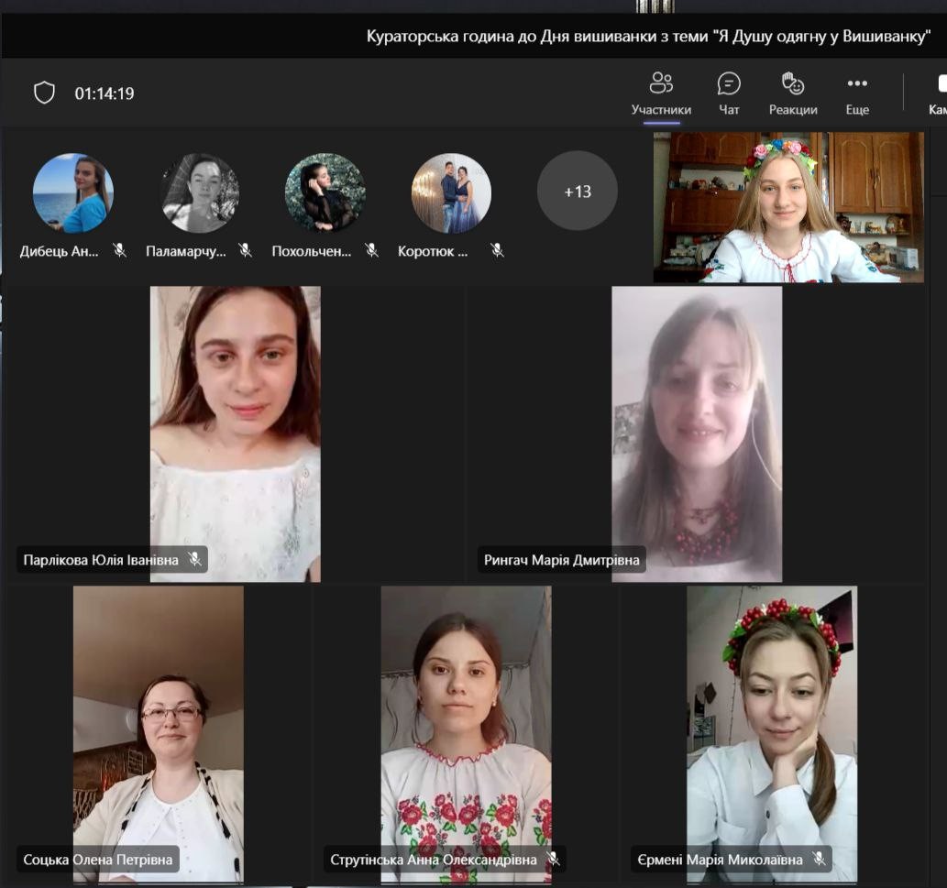947x888 pixels.
Task: Click the Паламарчу... name text
Action: (186, 251)
